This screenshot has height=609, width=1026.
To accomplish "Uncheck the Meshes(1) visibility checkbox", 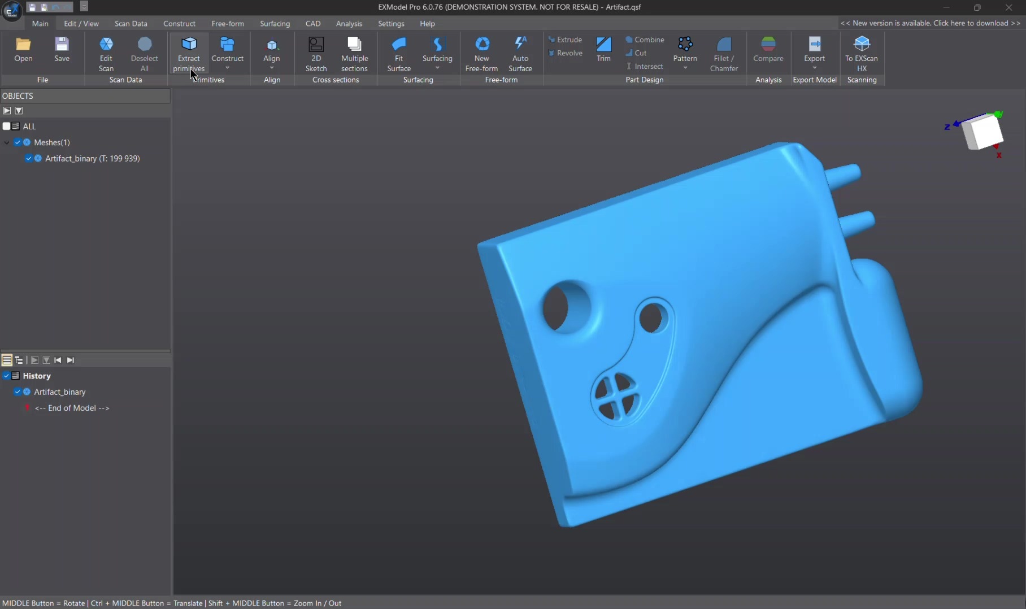I will click(18, 142).
